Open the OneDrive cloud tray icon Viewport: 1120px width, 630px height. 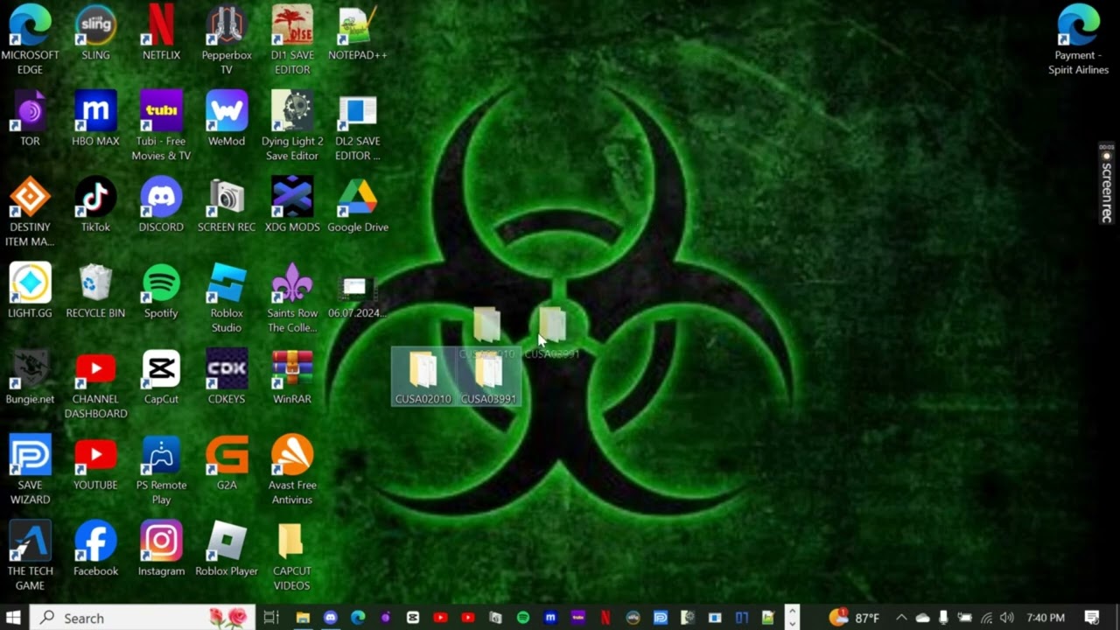[922, 618]
